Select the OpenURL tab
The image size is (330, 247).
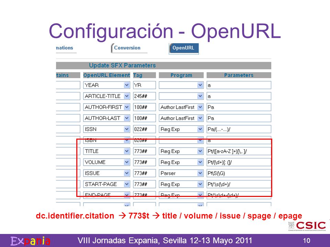184,48
